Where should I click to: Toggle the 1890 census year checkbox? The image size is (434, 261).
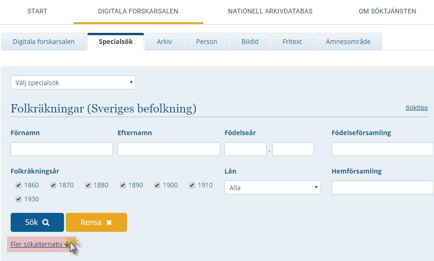pyautogui.click(x=123, y=185)
